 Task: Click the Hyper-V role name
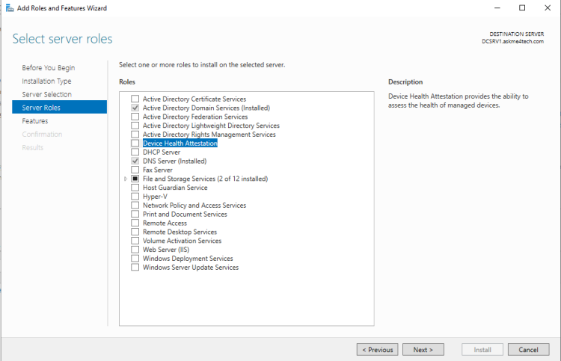155,197
